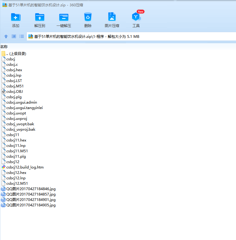Click JPG icon of QQ图片20170427184857.jpg

(x=3, y=194)
